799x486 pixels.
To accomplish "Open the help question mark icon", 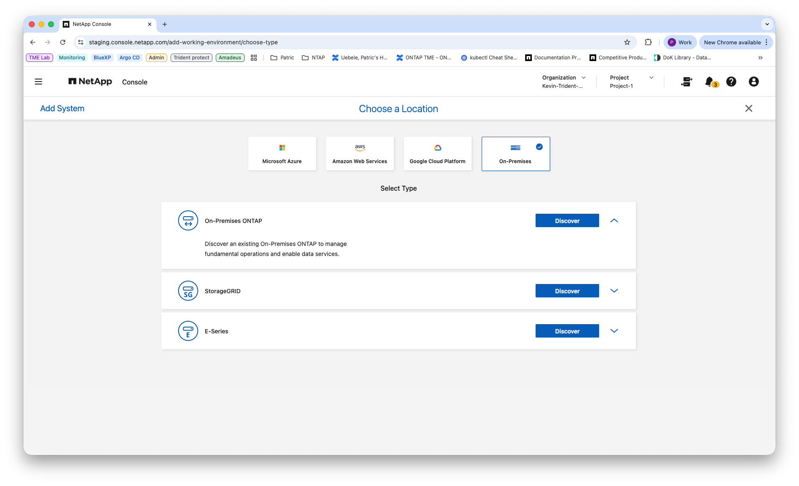I will click(x=731, y=82).
